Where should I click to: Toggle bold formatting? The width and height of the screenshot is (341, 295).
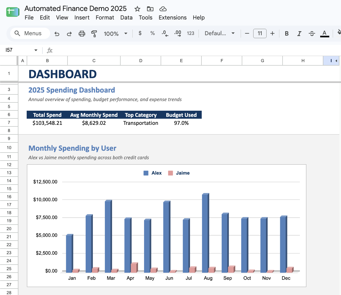tap(287, 33)
